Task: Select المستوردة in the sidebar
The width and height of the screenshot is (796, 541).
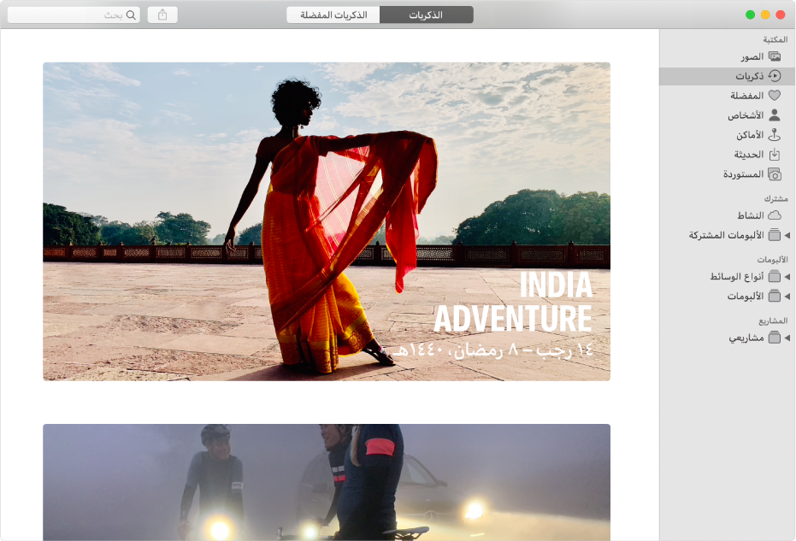Action: pyautogui.click(x=728, y=174)
